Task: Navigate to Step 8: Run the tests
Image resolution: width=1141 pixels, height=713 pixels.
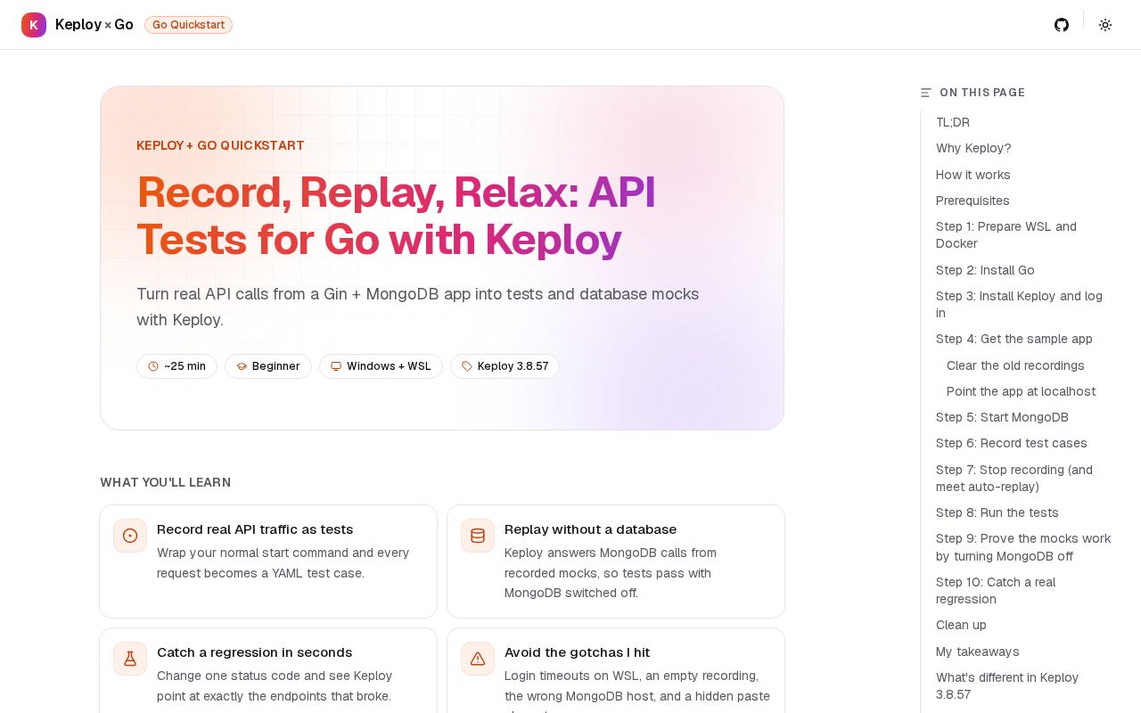Action: [997, 512]
